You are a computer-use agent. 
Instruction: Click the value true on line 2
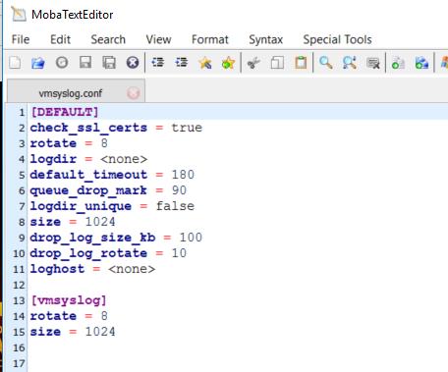pos(187,128)
